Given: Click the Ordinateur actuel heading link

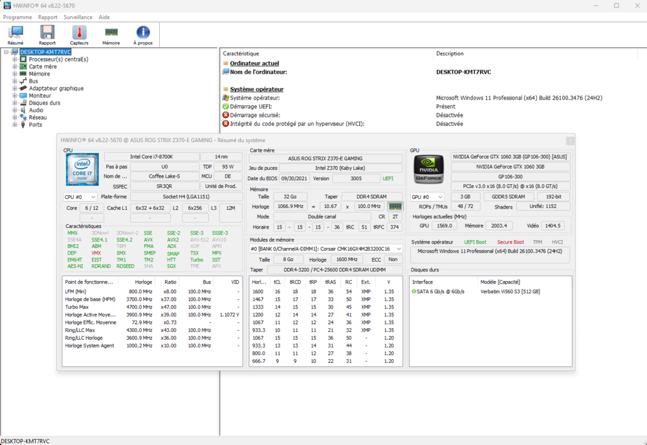Looking at the screenshot, I should pyautogui.click(x=254, y=63).
